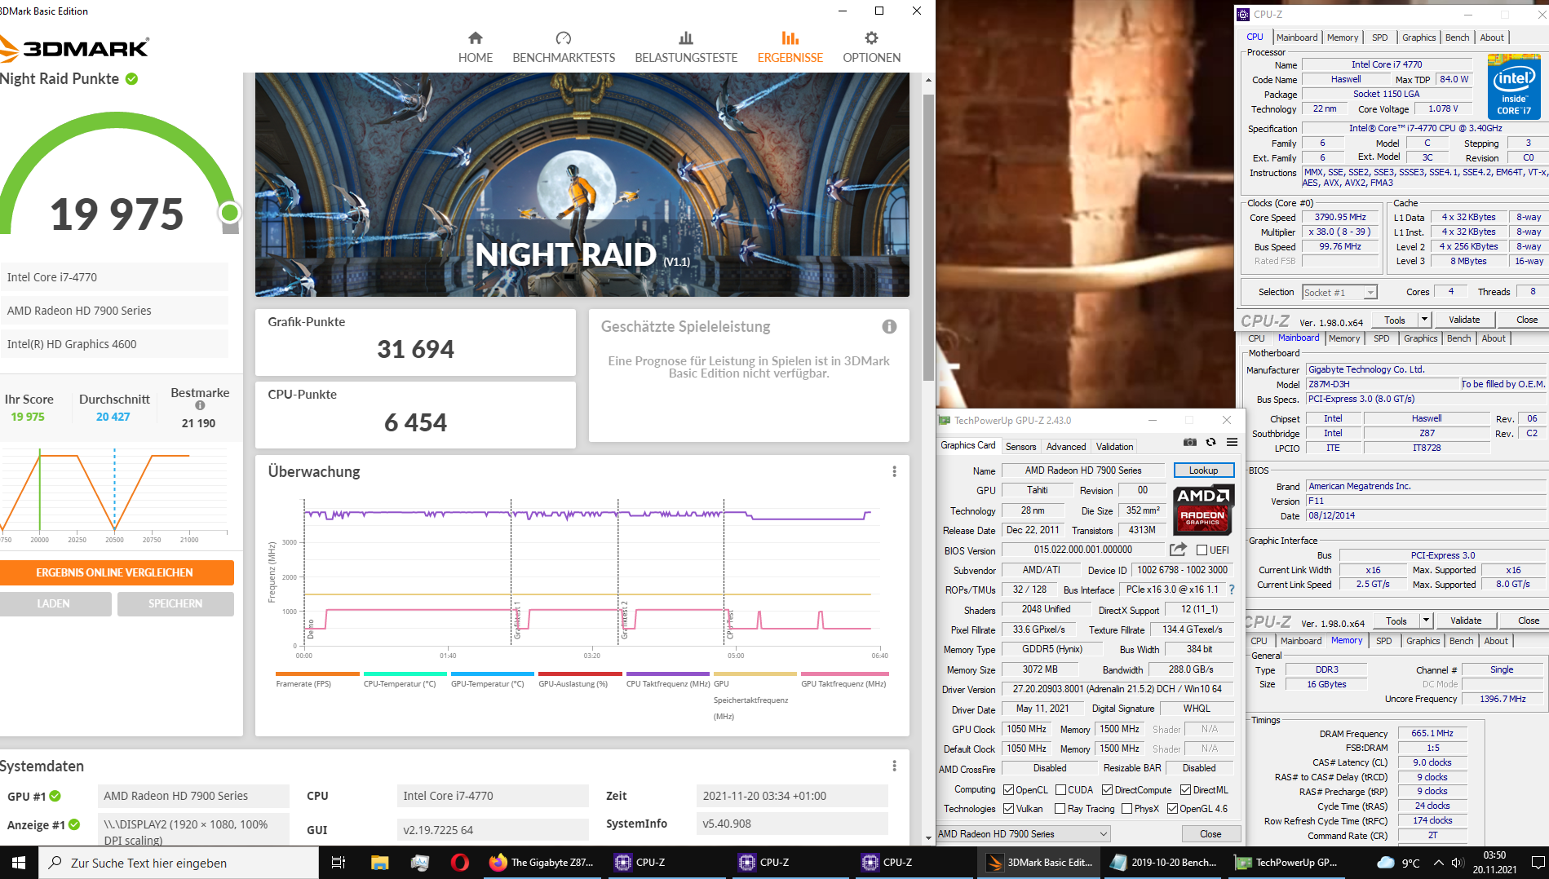Open the Systemdaten three-dot menu

pyautogui.click(x=894, y=766)
